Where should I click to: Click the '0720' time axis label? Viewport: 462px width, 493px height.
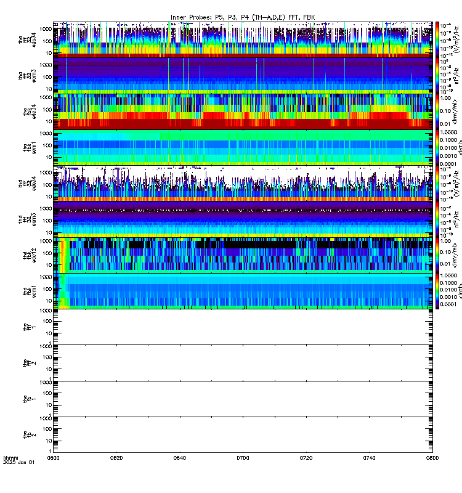[x=306, y=458]
